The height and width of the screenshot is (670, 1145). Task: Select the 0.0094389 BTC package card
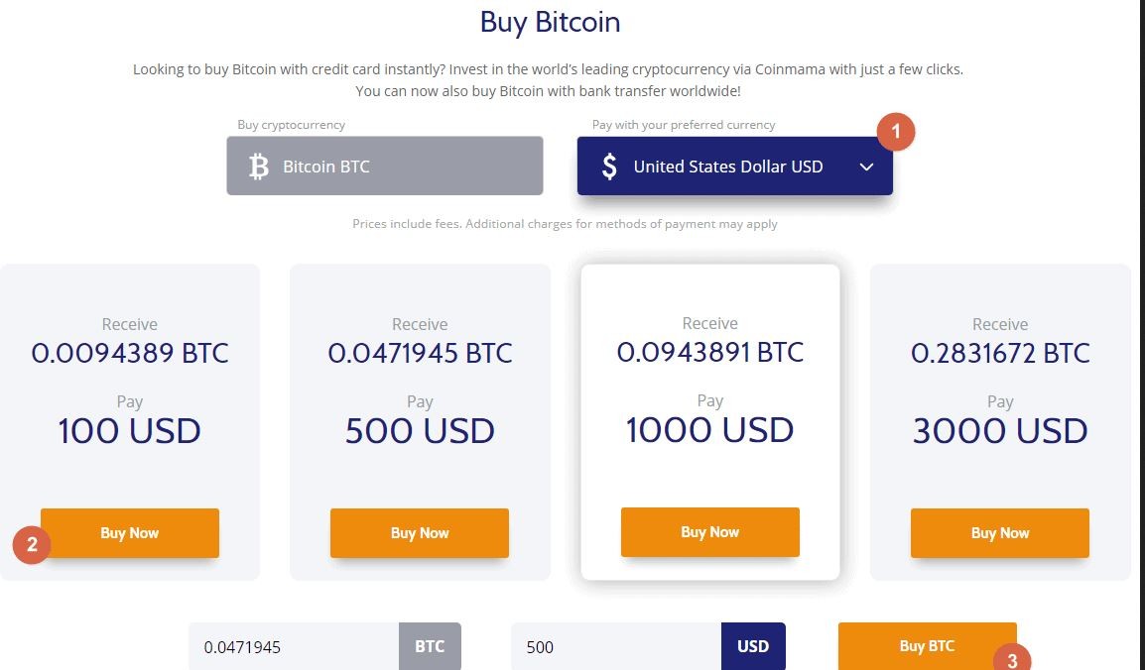tap(129, 422)
